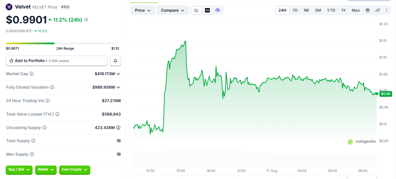This screenshot has width=396, height=179.
Task: Click the price alert bell icon
Action: click(x=115, y=61)
